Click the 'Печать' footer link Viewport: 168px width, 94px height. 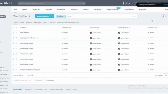(74, 89)
